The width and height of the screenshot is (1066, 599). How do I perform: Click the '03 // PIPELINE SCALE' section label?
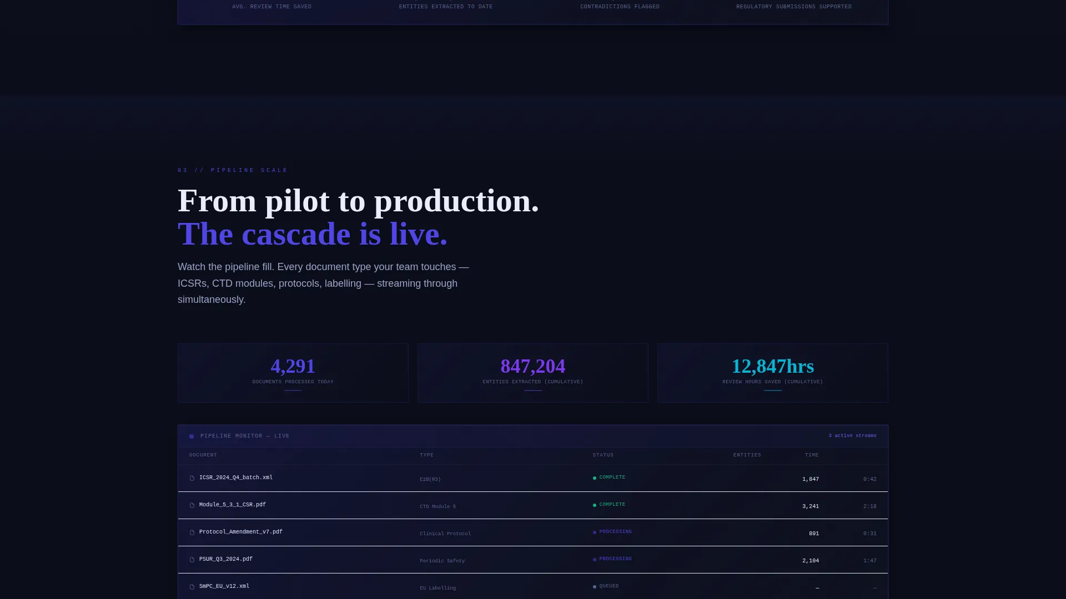click(x=233, y=171)
